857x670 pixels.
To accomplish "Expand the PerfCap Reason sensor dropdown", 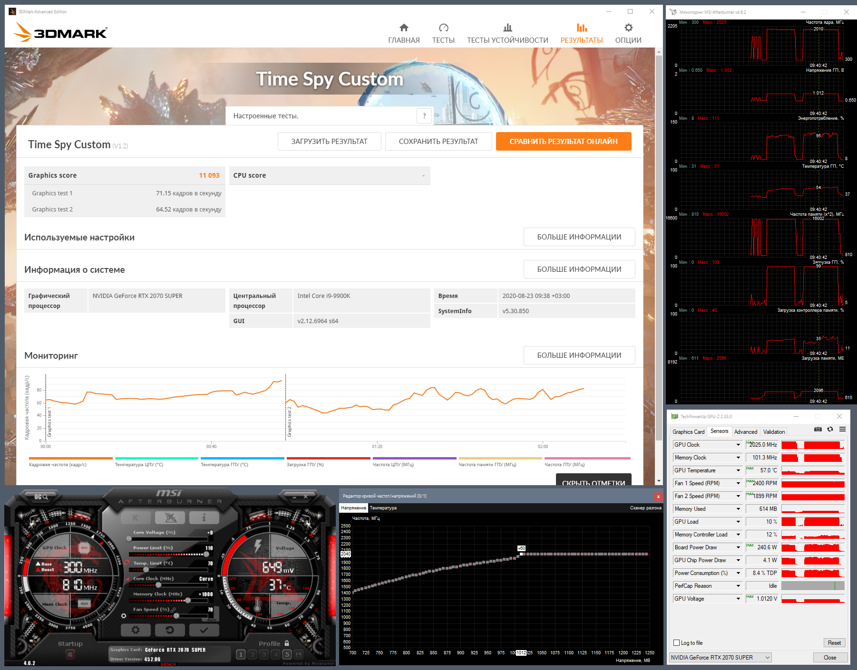I will [738, 586].
